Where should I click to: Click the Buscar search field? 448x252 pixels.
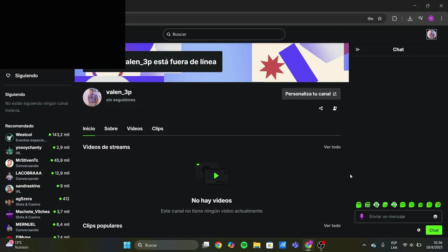tap(224, 34)
